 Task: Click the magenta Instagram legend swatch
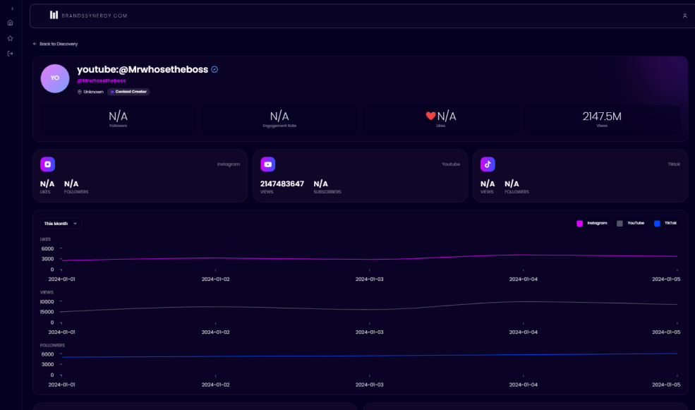(x=579, y=224)
